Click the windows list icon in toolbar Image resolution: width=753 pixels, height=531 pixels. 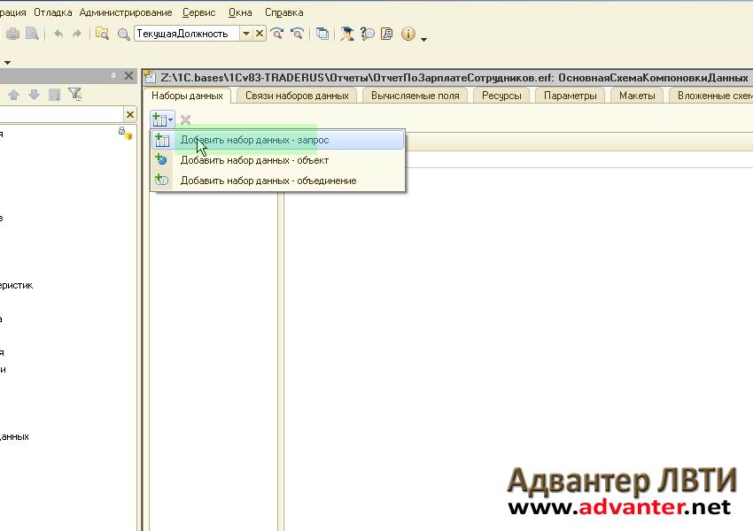(x=322, y=34)
